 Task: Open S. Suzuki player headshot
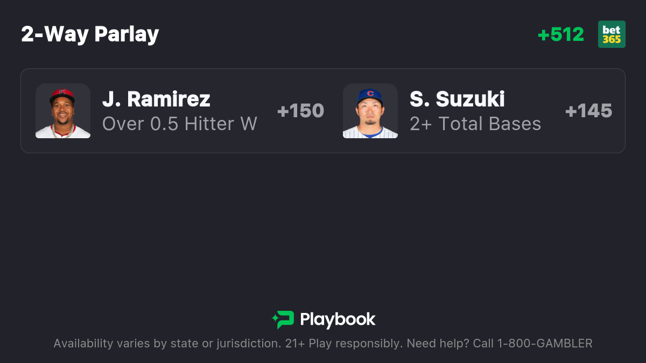(370, 111)
